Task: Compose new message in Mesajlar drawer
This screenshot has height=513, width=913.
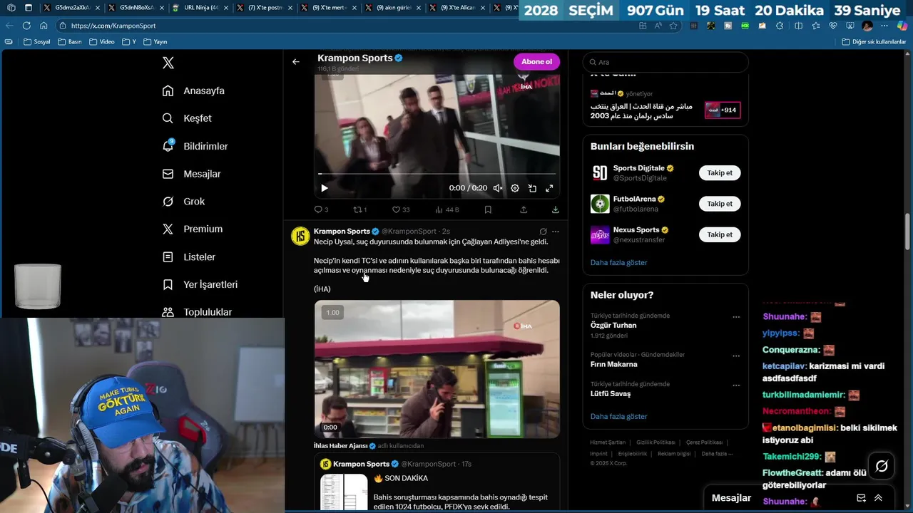Action: tap(861, 498)
